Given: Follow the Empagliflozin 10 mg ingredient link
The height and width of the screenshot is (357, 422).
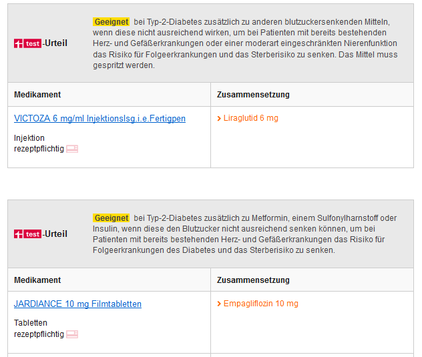Looking at the screenshot, I should pyautogui.click(x=260, y=304).
